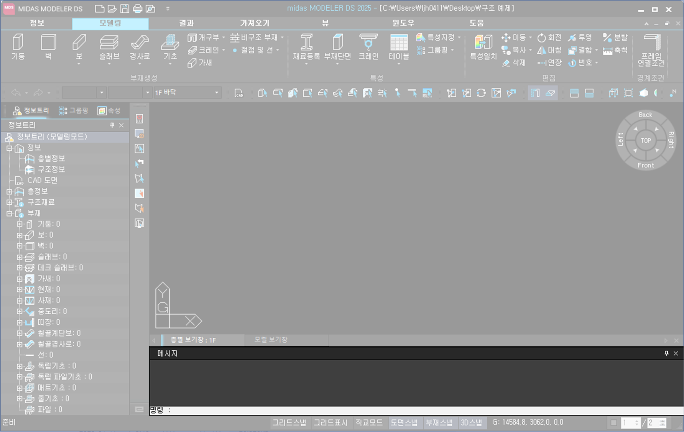Open the 가져오기 ribbon tab
The width and height of the screenshot is (684, 432).
(x=255, y=23)
